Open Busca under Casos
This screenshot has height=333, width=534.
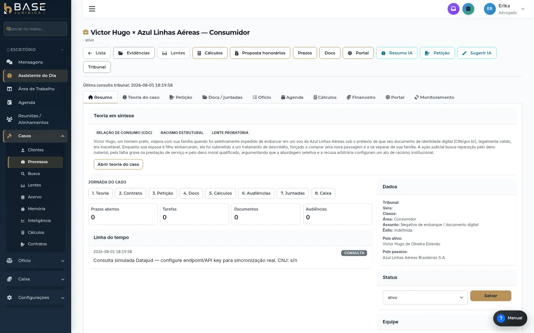[35, 174]
